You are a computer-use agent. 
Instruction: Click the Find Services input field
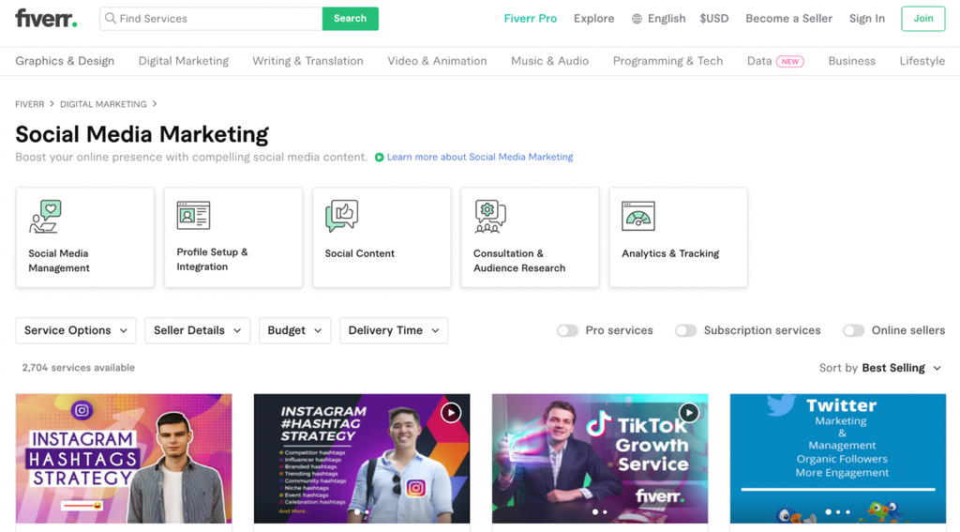pos(211,19)
